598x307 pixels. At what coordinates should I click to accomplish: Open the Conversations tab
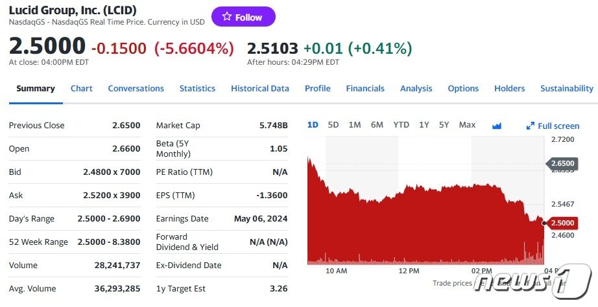(x=136, y=89)
